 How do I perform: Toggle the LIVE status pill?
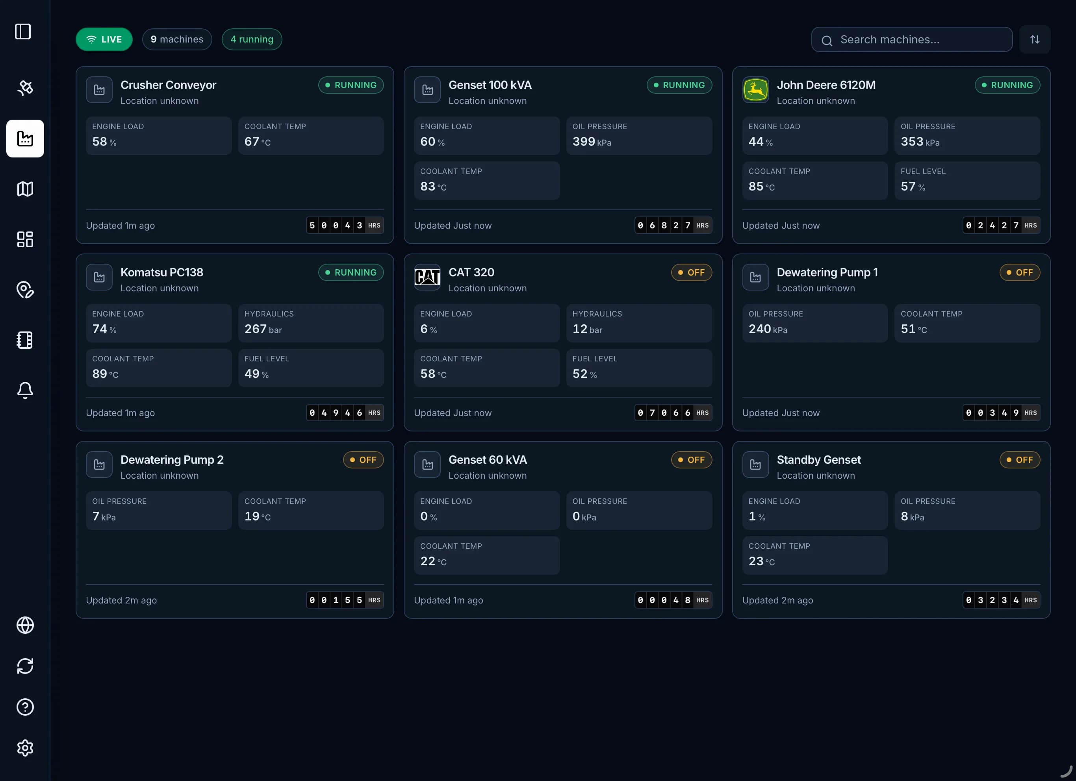(x=104, y=39)
